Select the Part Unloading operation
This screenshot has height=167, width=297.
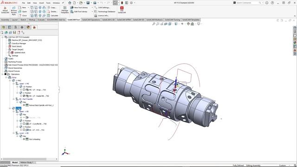point(34,139)
